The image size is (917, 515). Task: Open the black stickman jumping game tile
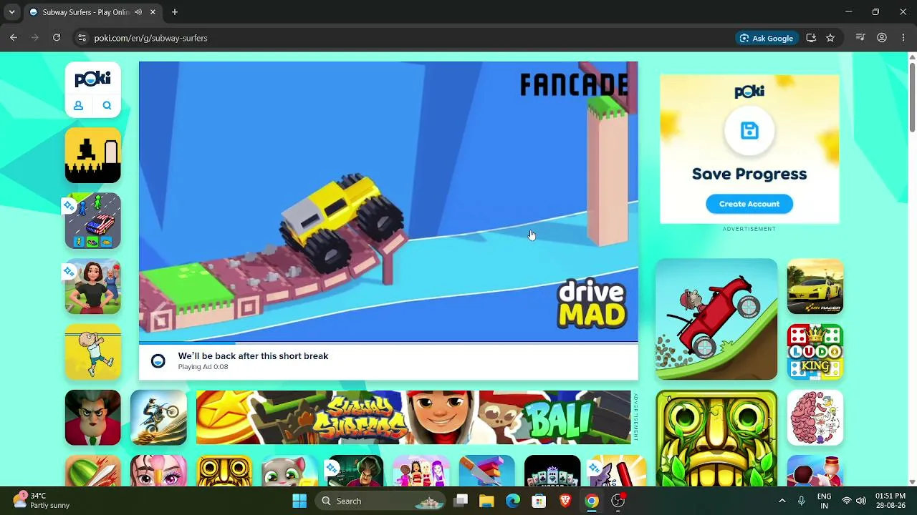(93, 155)
